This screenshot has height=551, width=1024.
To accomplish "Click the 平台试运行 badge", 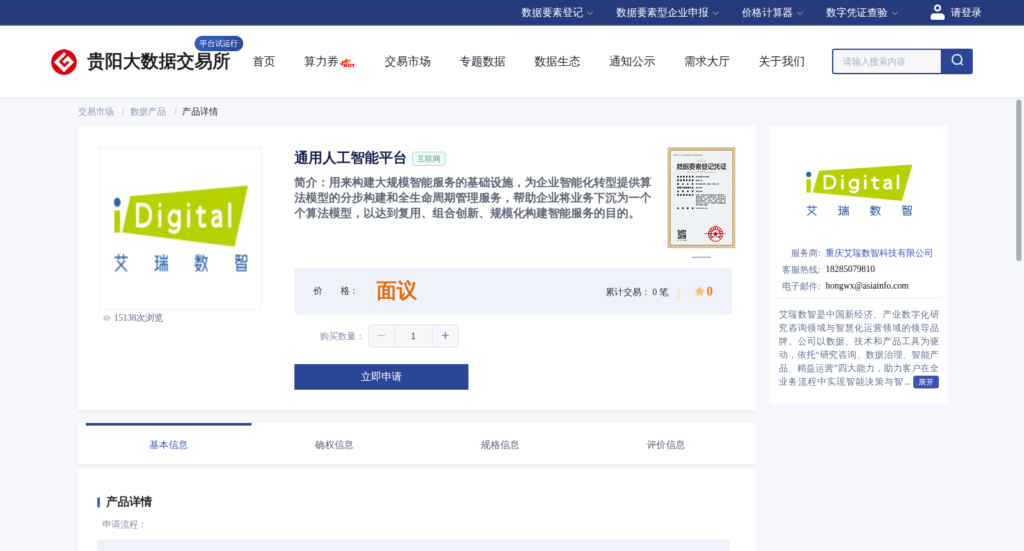I will pos(219,44).
